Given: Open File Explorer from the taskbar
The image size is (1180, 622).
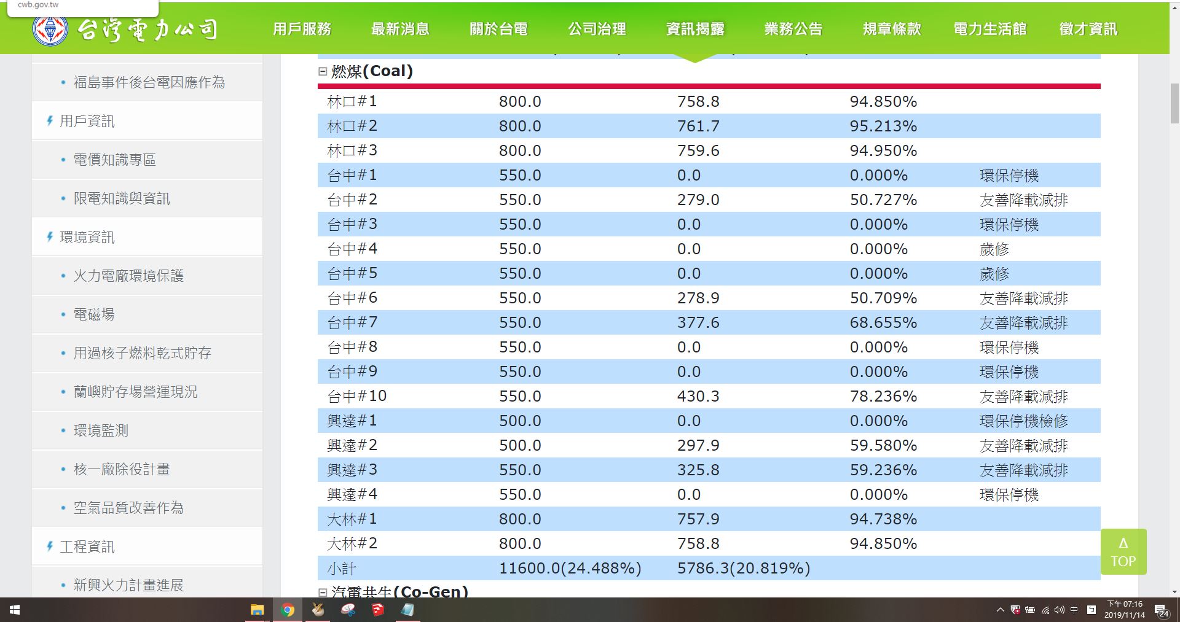Looking at the screenshot, I should coord(257,610).
